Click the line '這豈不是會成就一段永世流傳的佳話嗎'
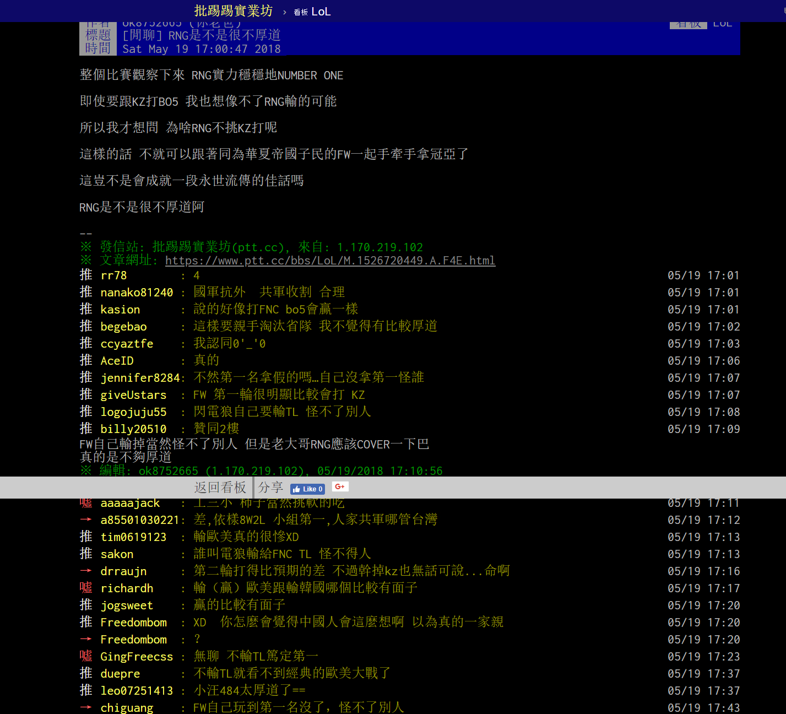 pos(192,181)
